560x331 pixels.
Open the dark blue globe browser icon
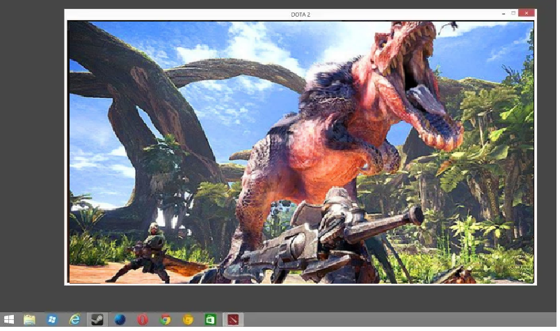120,320
